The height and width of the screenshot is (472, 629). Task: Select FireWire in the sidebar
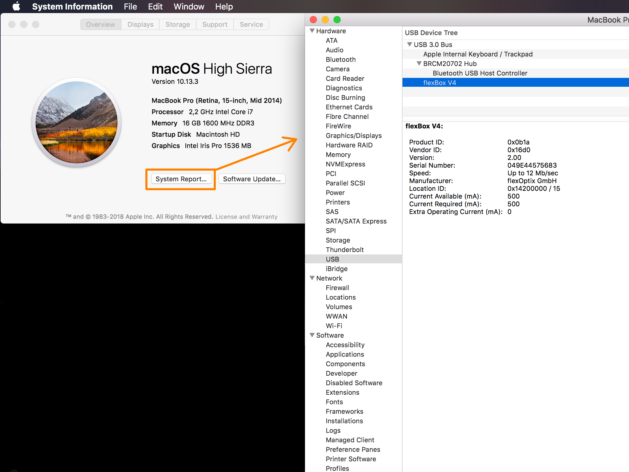pos(338,126)
